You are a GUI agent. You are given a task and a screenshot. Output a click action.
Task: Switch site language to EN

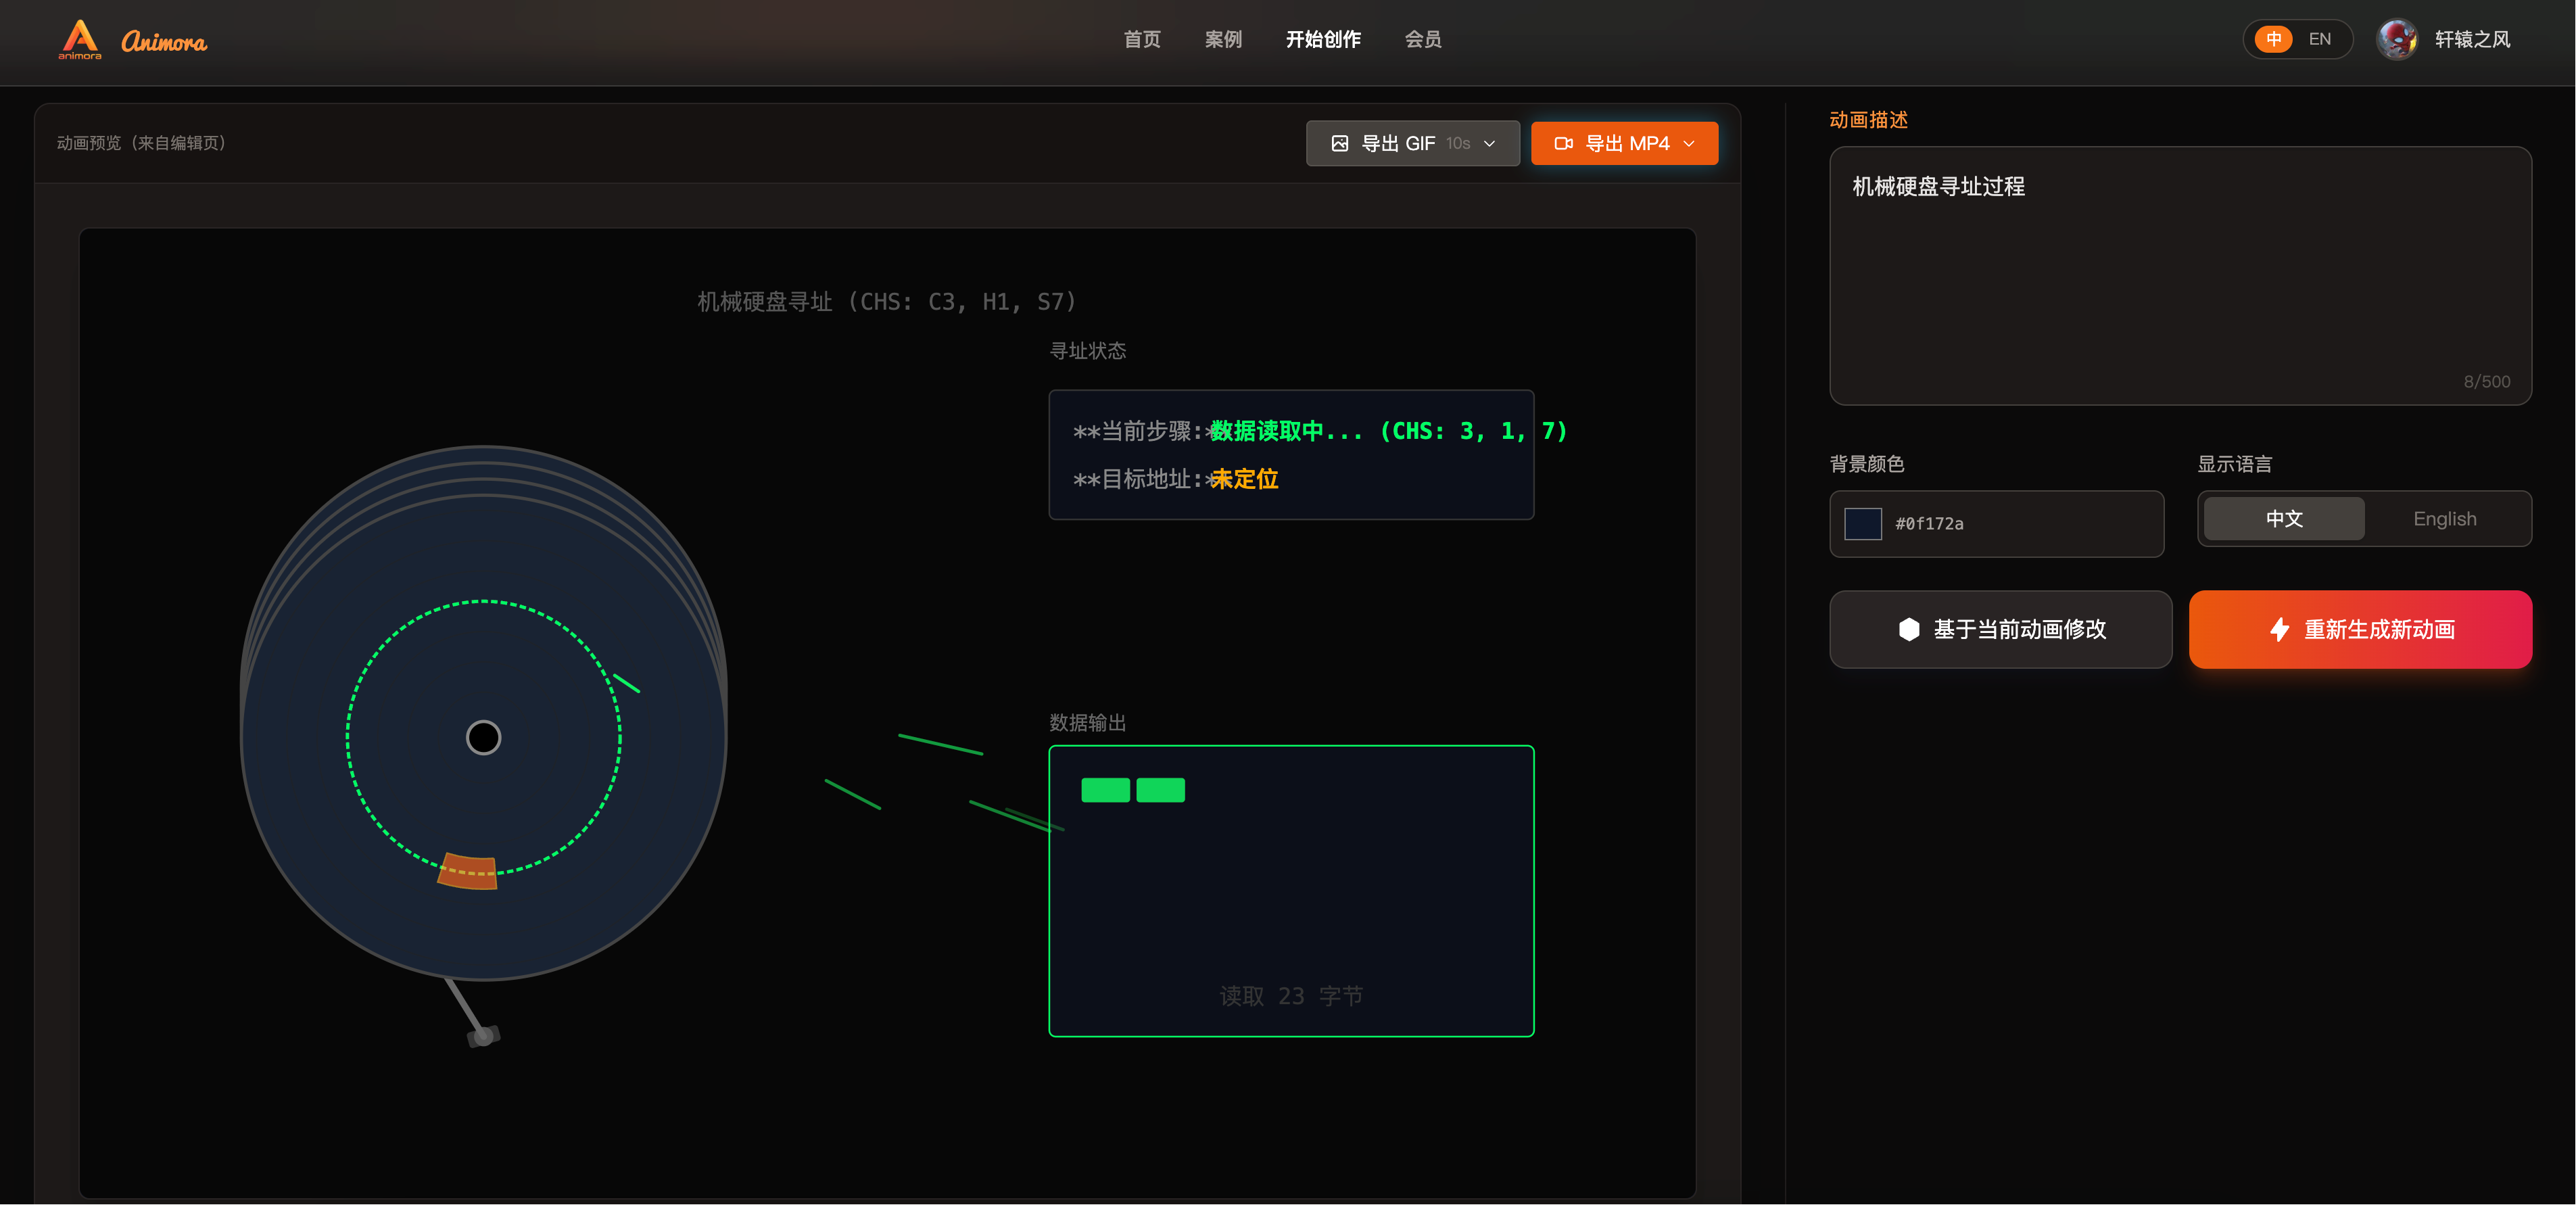pyautogui.click(x=2319, y=40)
